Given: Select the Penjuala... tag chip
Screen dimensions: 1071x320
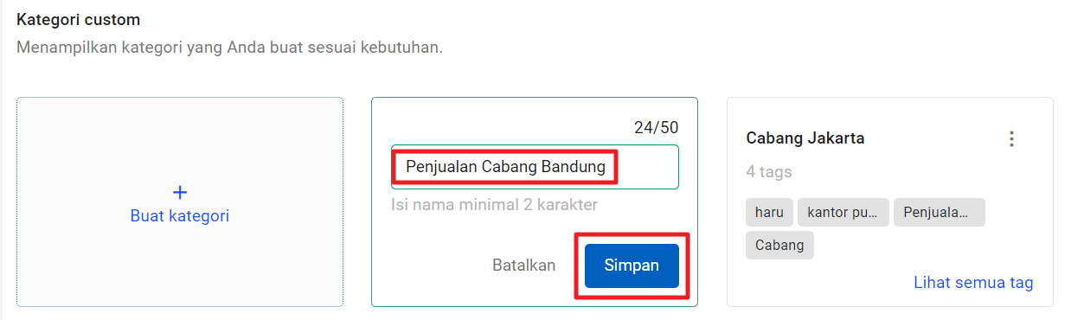Looking at the screenshot, I should tap(939, 212).
